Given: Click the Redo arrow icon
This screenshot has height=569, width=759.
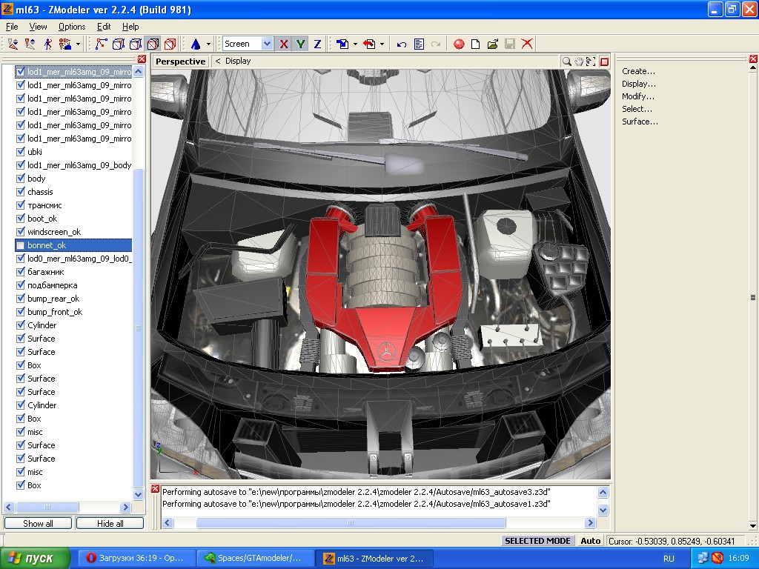Looking at the screenshot, I should (436, 44).
